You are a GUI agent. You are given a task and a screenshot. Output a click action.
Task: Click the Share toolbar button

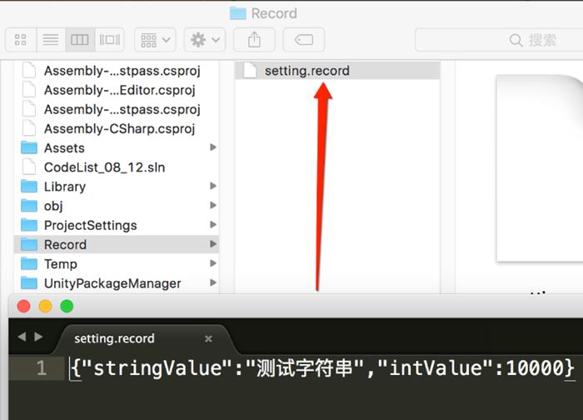click(x=254, y=39)
